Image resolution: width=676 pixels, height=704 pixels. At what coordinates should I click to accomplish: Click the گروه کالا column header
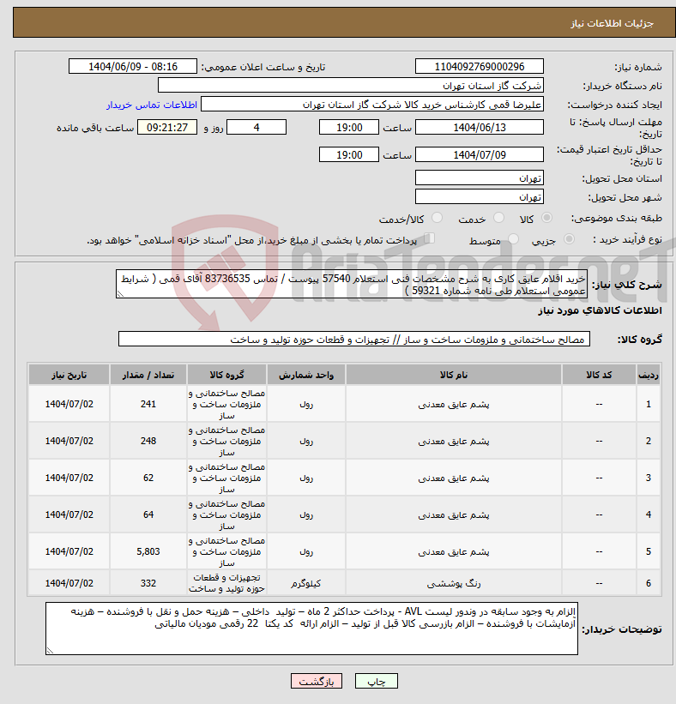(226, 375)
